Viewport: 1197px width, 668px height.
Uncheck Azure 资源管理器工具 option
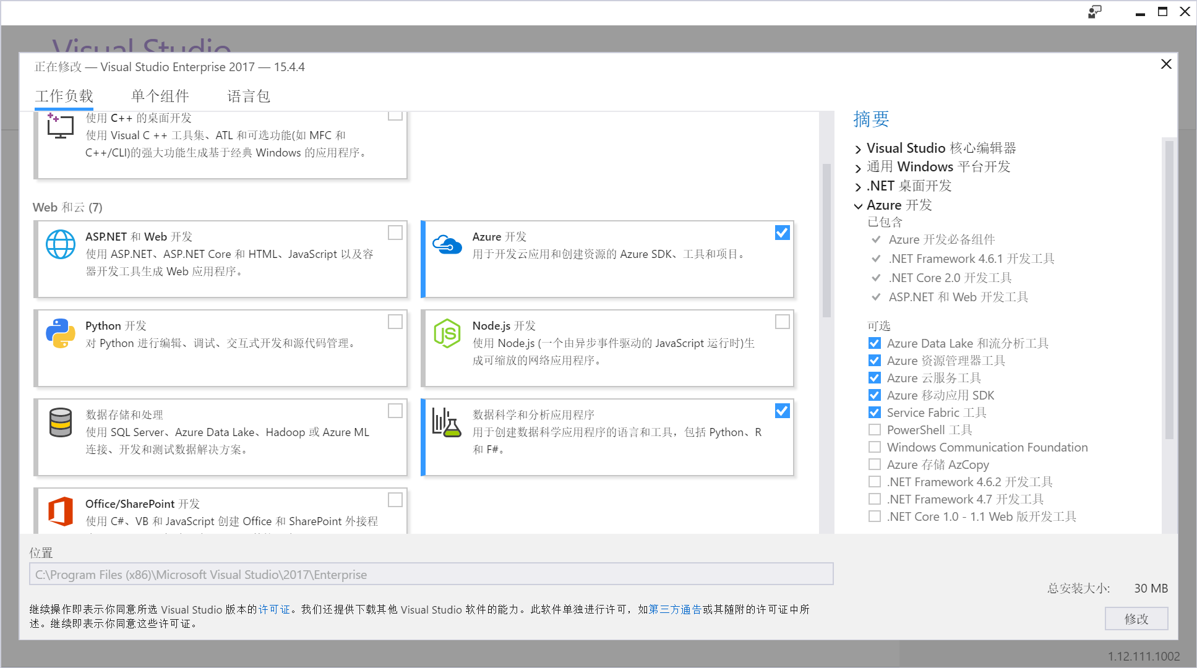coord(875,361)
